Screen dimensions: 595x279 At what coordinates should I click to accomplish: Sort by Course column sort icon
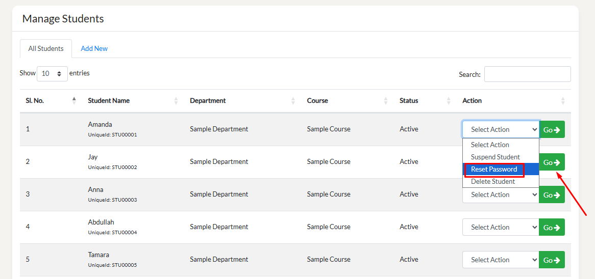tap(386, 101)
